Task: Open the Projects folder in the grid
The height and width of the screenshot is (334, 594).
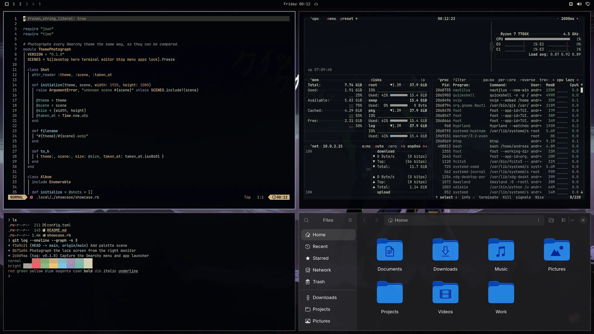Action: coord(390,298)
